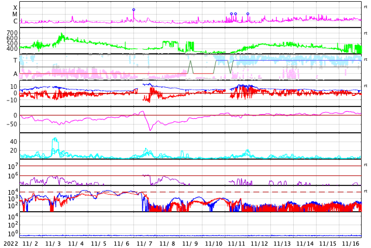Click the A axis label

coord(15,74)
